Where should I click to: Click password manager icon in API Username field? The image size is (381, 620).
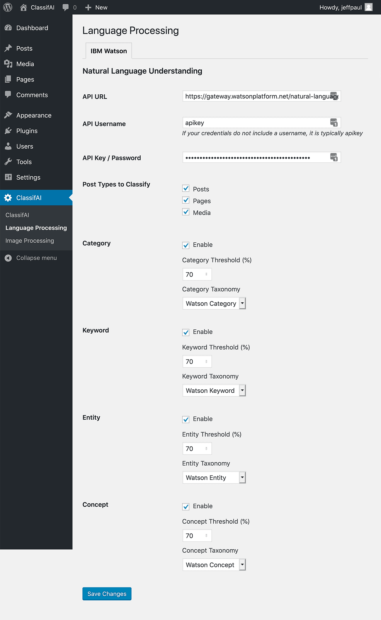334,122
